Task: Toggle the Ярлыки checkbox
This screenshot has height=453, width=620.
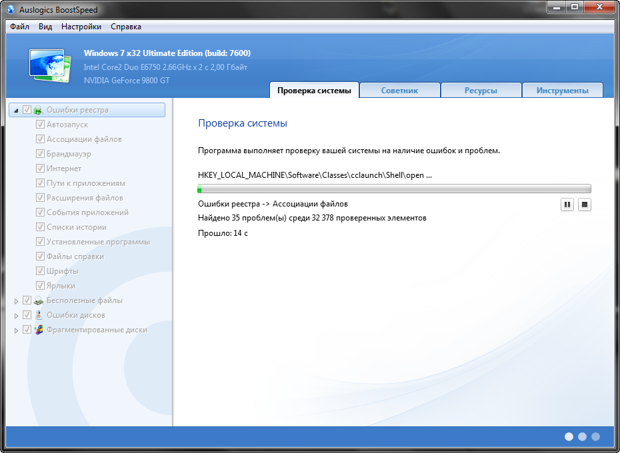Action: 40,285
